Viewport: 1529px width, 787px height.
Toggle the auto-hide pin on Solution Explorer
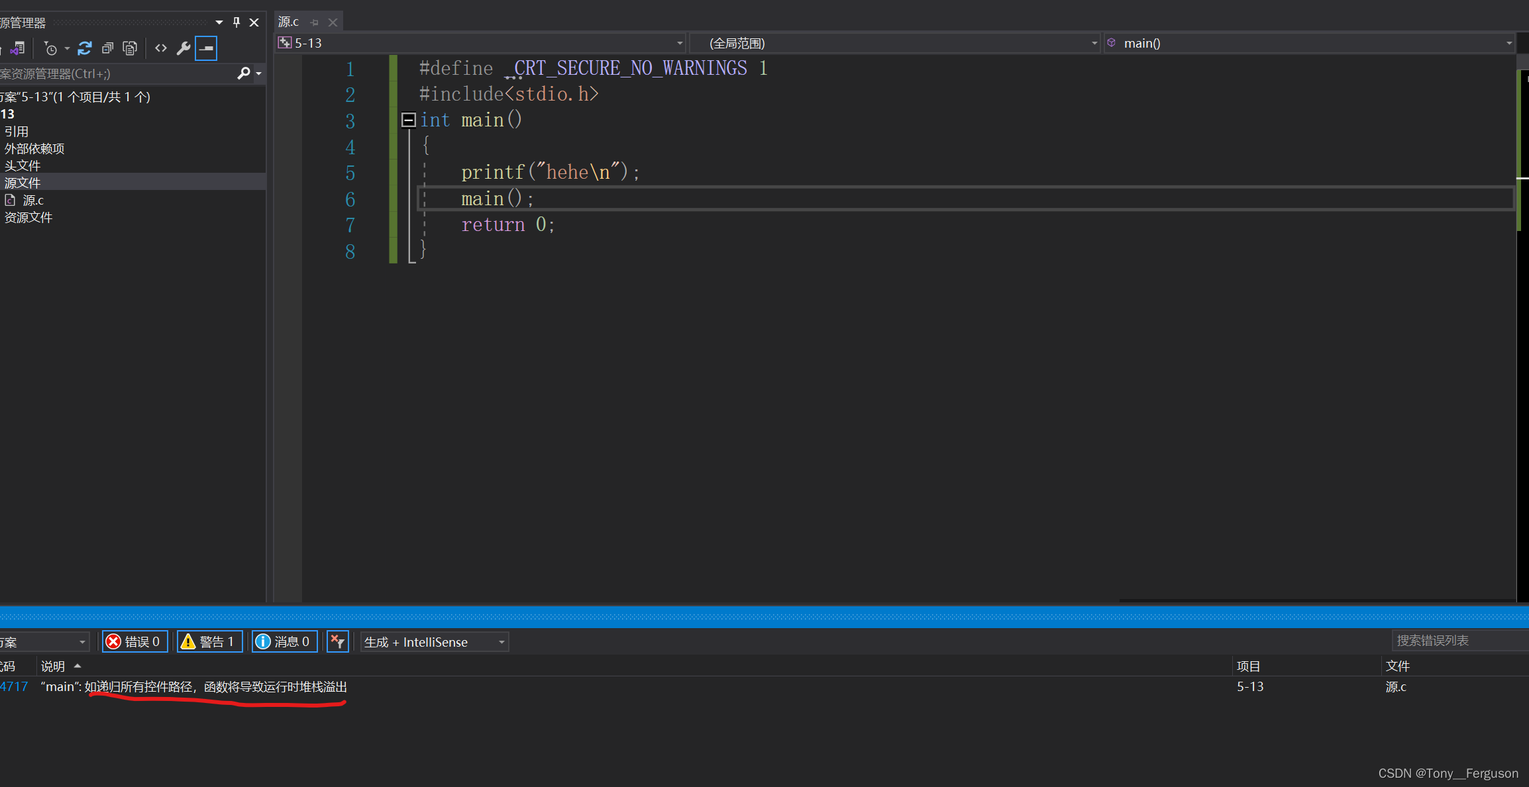click(x=237, y=23)
